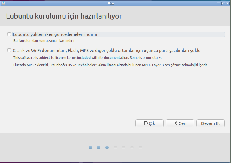
Task: Enable downloading updates while installing Lubuntu
Action: coord(10,34)
